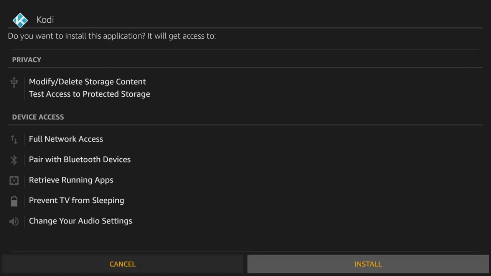This screenshot has width=491, height=276.
Task: Select the Prevent TV from Sleeping entry
Action: pyautogui.click(x=76, y=200)
